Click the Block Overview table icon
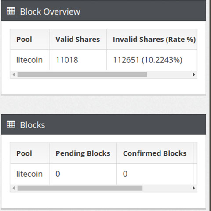The width and height of the screenshot is (211, 211). click(11, 11)
